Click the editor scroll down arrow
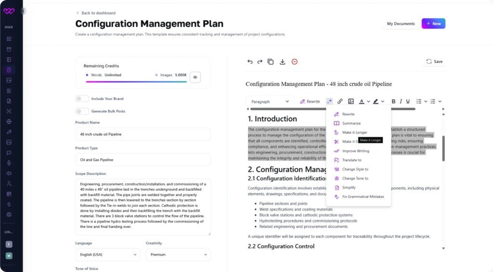 point(443,248)
